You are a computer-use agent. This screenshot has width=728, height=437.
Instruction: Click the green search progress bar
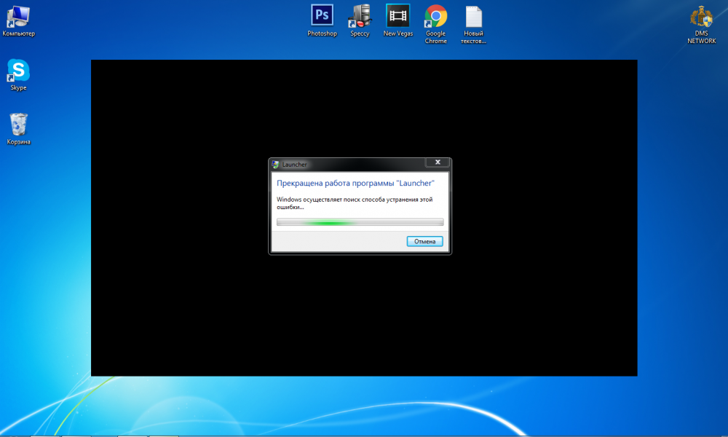point(360,222)
